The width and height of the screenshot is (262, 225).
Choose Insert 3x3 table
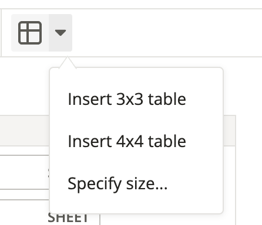tap(127, 99)
